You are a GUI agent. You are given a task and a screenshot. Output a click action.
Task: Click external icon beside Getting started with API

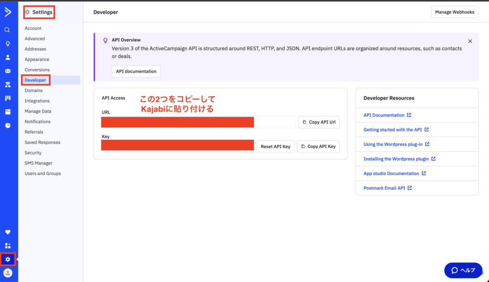[x=426, y=130]
